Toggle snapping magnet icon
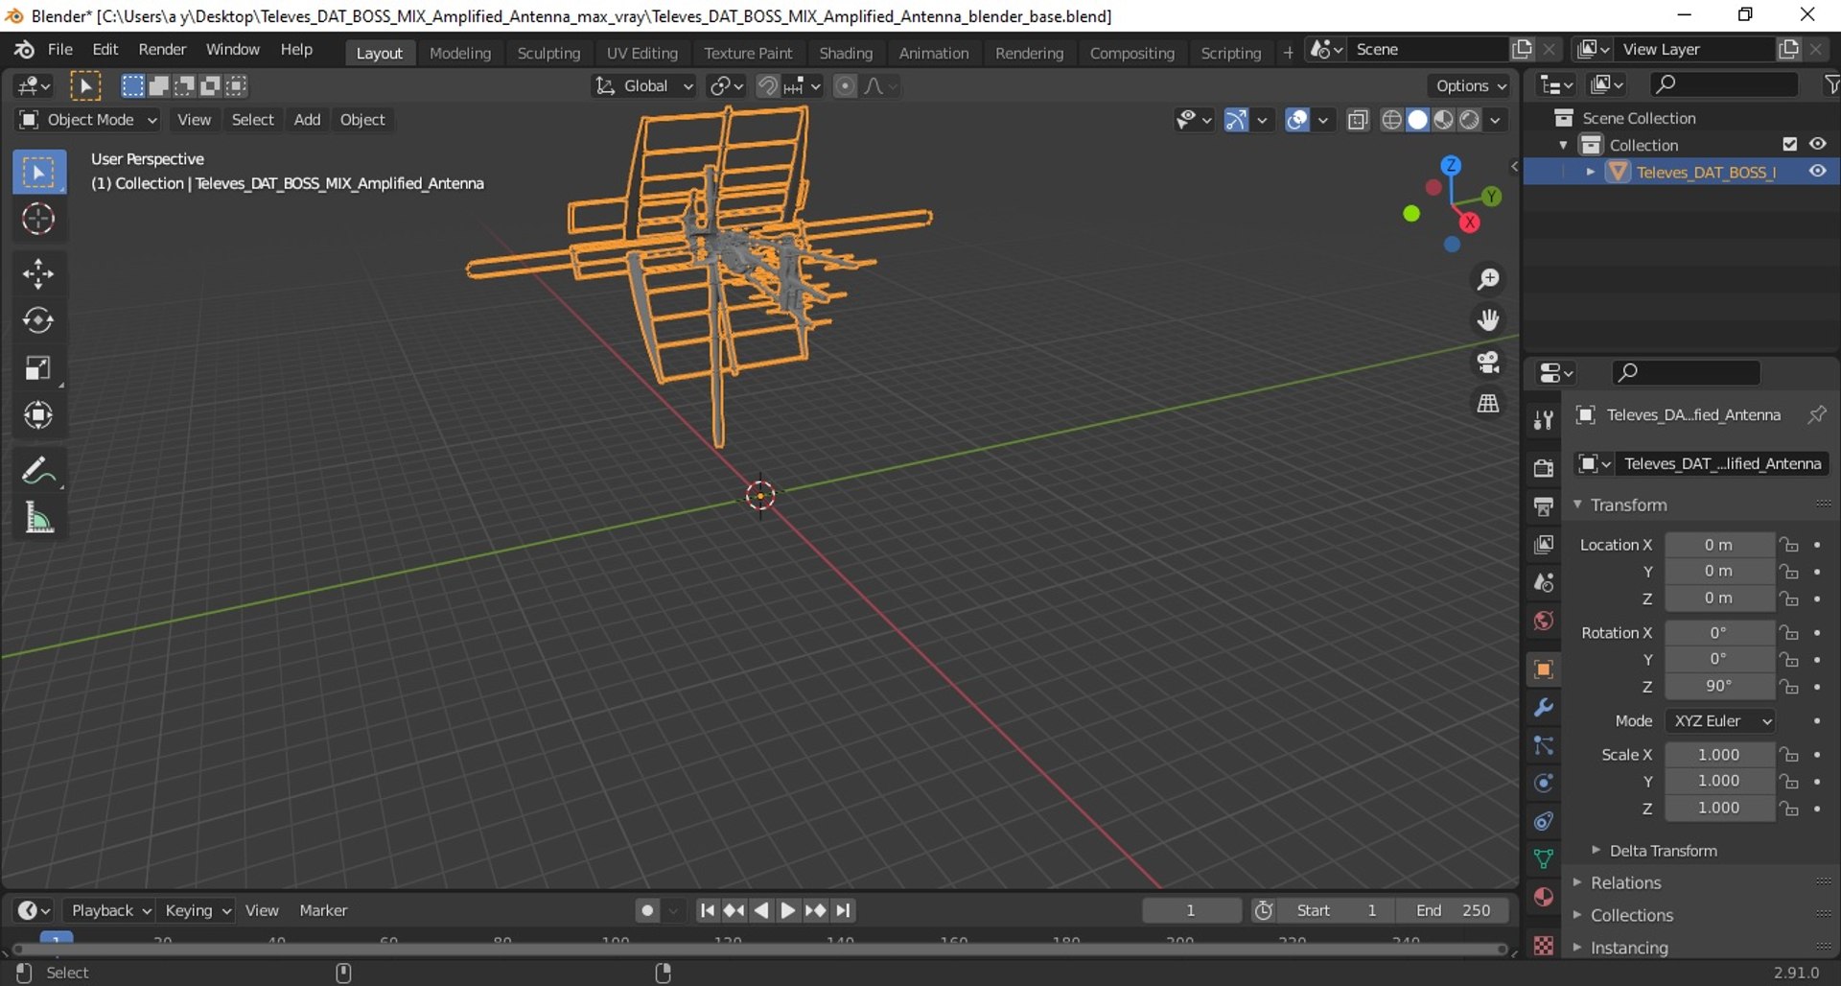1841x986 pixels. click(x=767, y=86)
